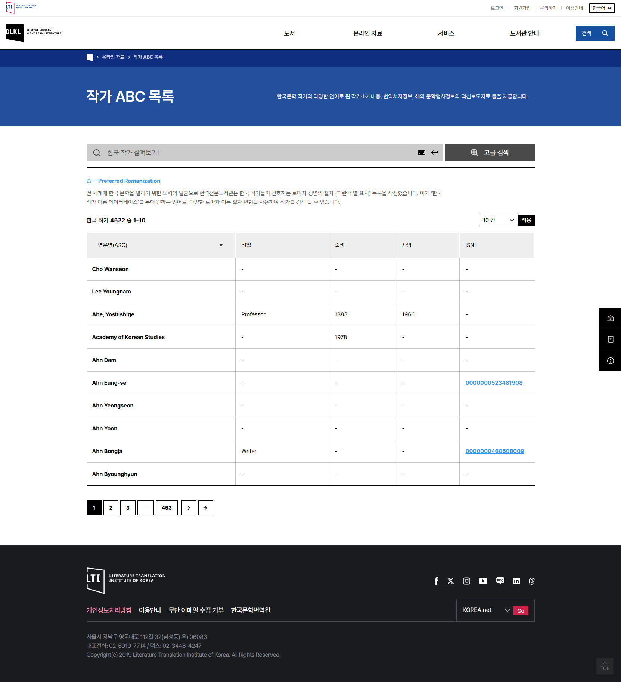Open the 서비스 menu item
This screenshot has height=683, width=621.
pos(446,33)
